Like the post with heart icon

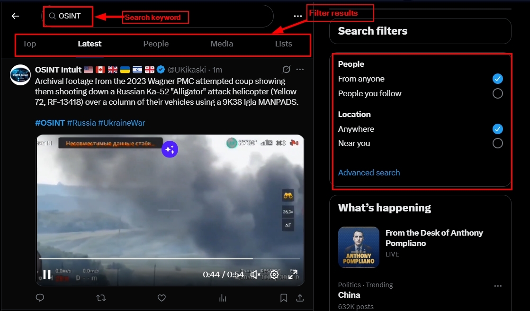click(162, 298)
